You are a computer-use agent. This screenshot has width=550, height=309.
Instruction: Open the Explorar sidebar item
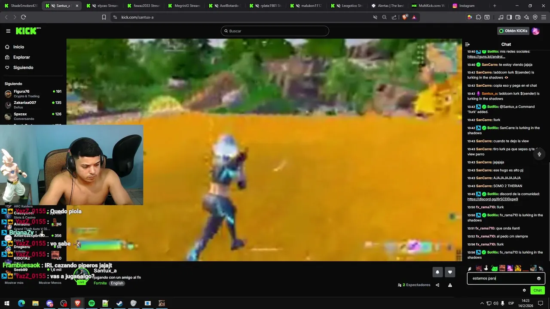21,57
